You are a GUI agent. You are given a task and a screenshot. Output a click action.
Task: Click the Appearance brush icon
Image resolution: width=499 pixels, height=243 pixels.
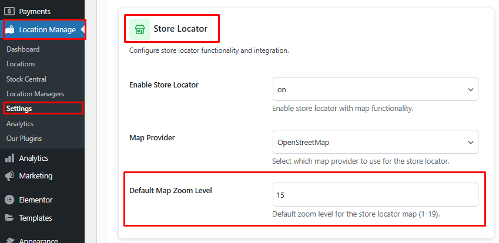9,239
